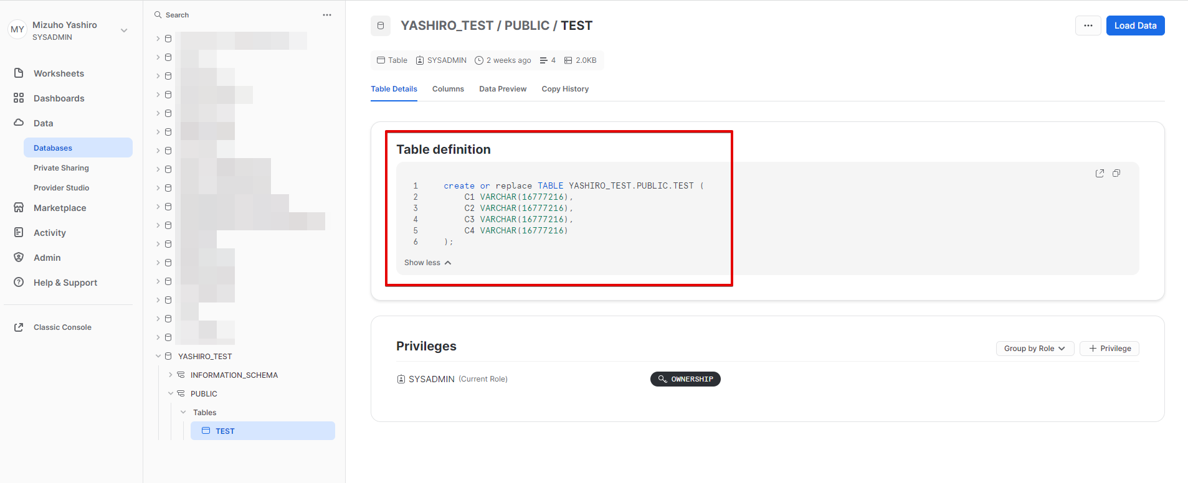Image resolution: width=1188 pixels, height=483 pixels.
Task: Expand the INFORMATION_SCHEMA node
Action: (171, 375)
